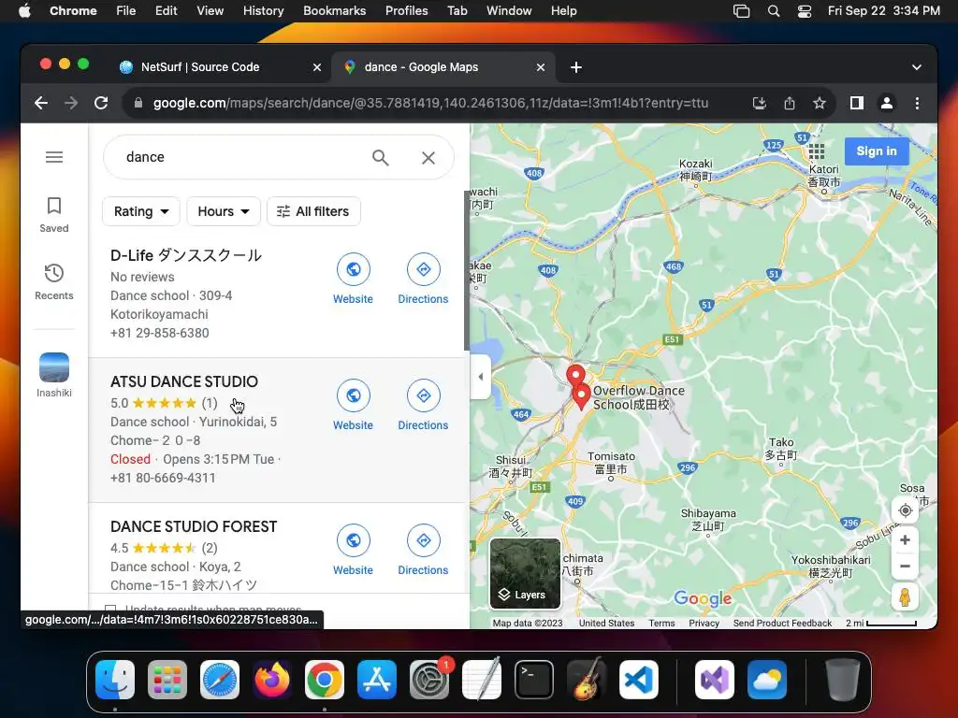
Task: Open the Google apps grid
Action: coord(816,151)
